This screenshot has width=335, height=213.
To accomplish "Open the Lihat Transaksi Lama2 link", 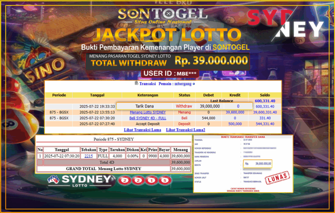I will (x=185, y=130).
